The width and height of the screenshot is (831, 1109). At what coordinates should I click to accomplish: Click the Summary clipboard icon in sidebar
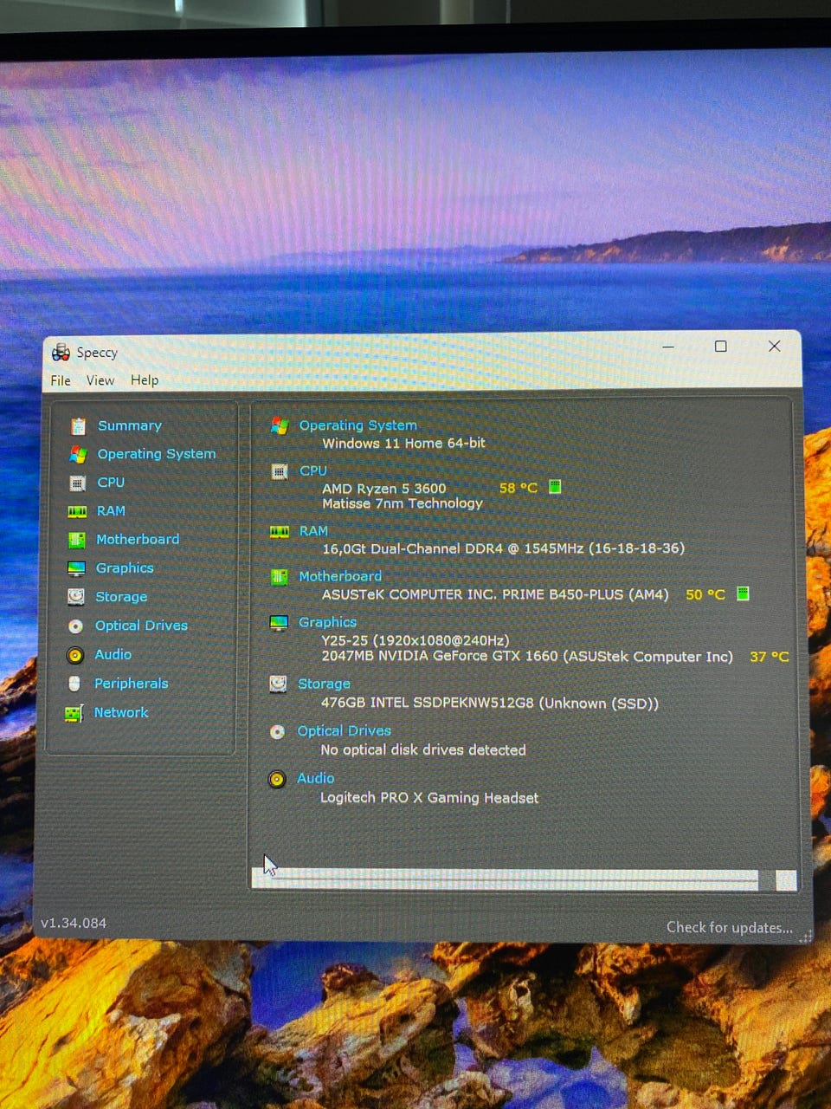(x=78, y=425)
